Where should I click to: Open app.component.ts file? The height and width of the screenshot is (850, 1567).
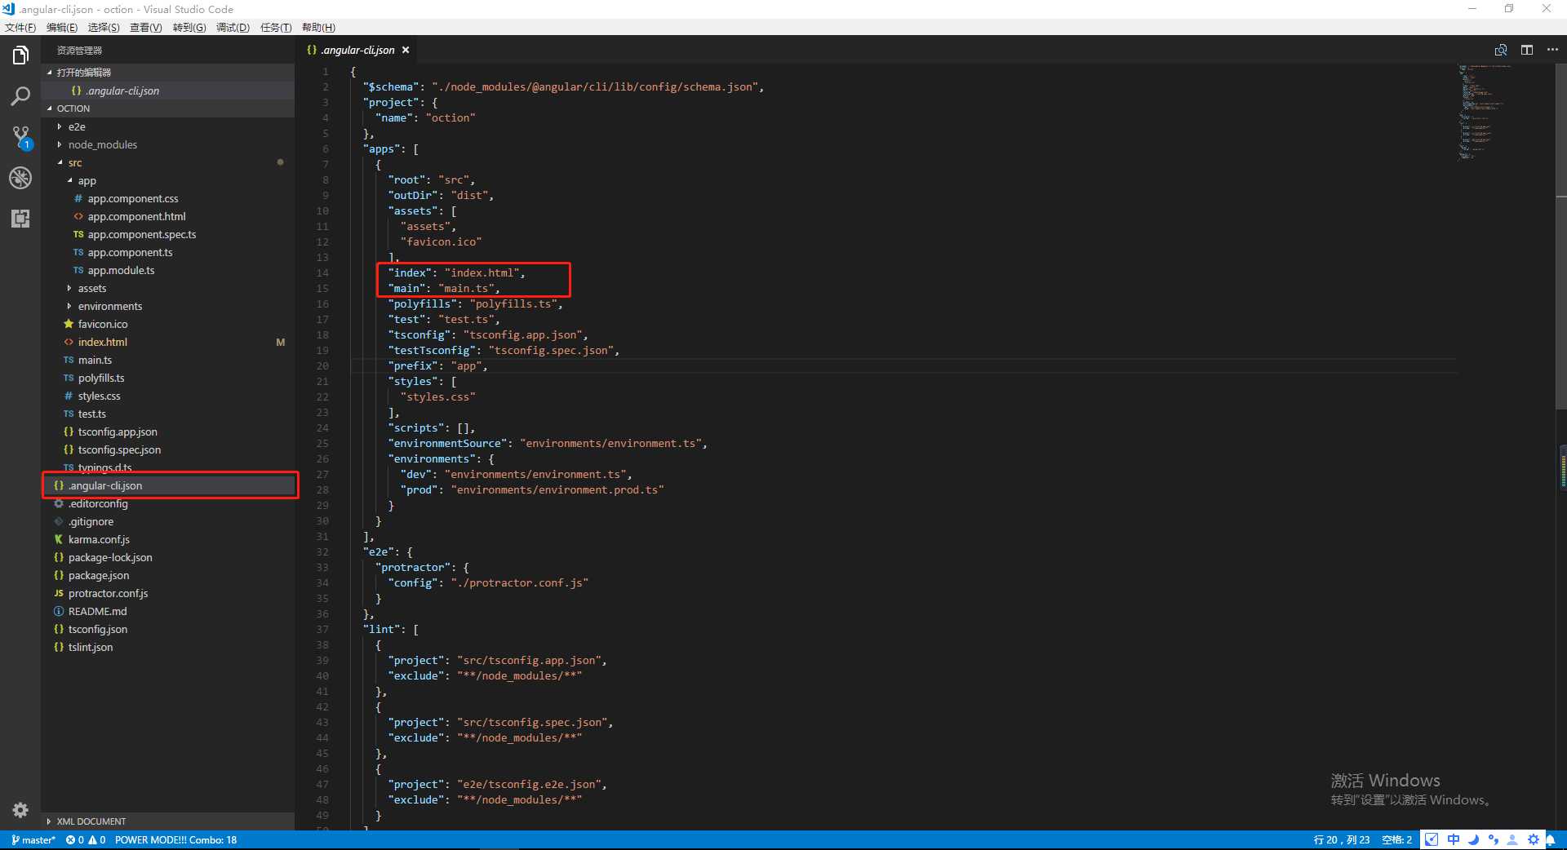(168, 252)
